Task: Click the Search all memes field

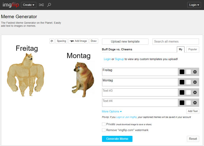Action: [x=175, y=41]
